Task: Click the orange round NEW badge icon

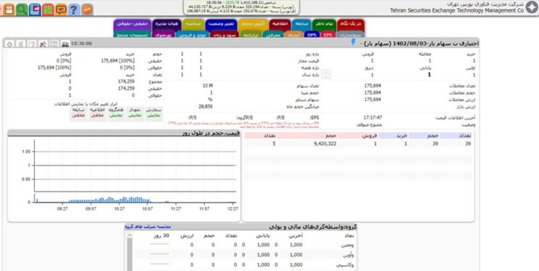Action: tap(88, 9)
